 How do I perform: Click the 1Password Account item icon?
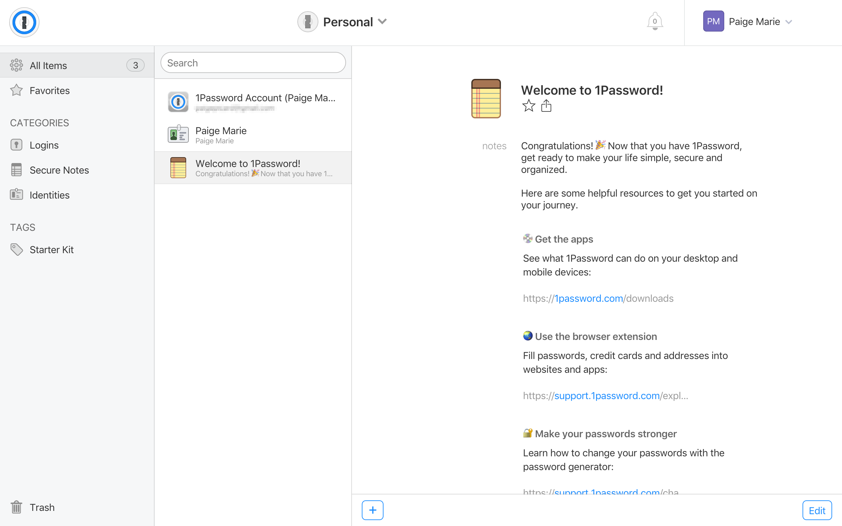tap(178, 102)
